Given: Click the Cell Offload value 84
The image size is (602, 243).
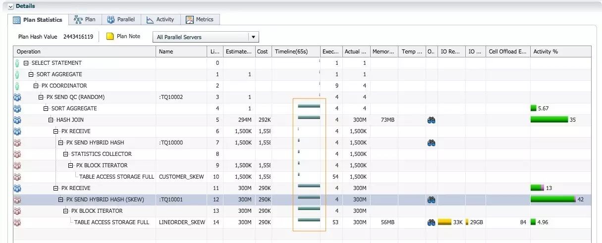Looking at the screenshot, I should [x=523, y=222].
